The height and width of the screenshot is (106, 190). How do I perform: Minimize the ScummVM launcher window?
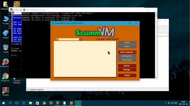coord(123,23)
